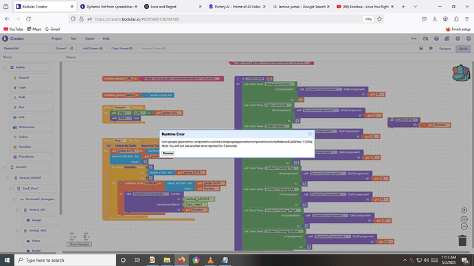Switch to the Blocks view
Image resolution: width=474 pixels, height=266 pixels.
(463, 49)
